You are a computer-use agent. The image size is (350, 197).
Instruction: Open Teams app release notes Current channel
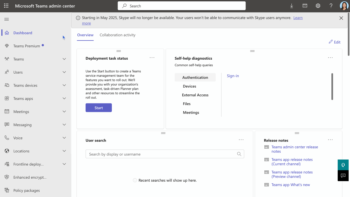pyautogui.click(x=292, y=162)
